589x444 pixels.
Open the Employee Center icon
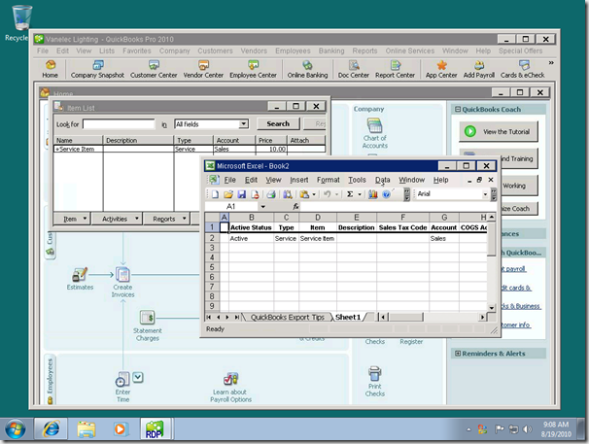253,69
